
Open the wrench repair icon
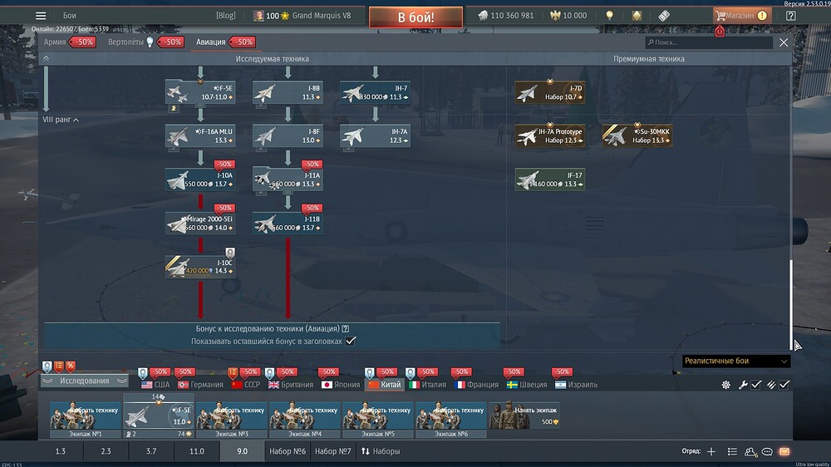click(743, 385)
